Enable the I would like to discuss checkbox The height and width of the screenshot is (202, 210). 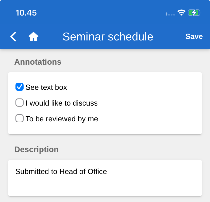(x=20, y=103)
